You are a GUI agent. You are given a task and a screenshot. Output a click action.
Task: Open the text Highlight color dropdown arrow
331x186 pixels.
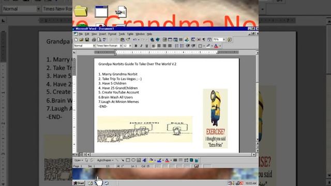coord(212,46)
